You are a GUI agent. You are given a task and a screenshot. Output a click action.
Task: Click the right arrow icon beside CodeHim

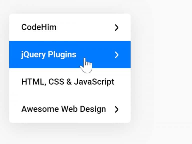pyautogui.click(x=116, y=27)
